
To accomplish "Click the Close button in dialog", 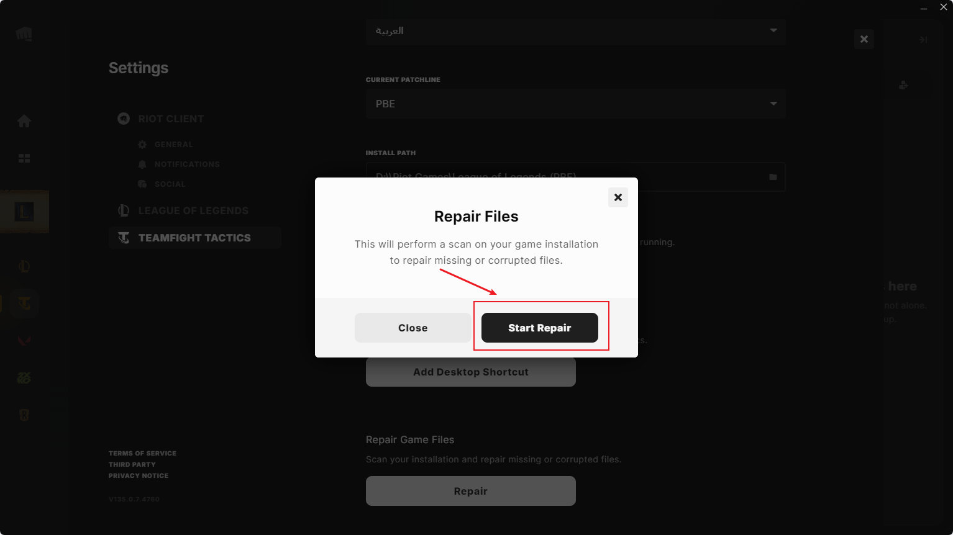I will click(x=413, y=328).
